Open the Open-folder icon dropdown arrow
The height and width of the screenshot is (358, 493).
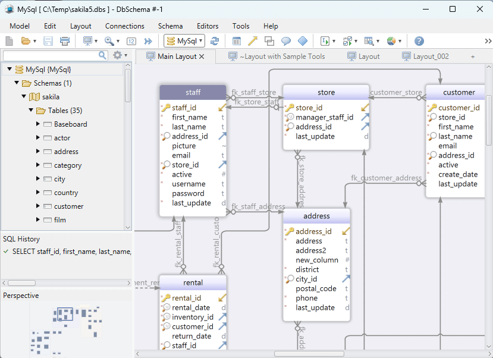34,41
